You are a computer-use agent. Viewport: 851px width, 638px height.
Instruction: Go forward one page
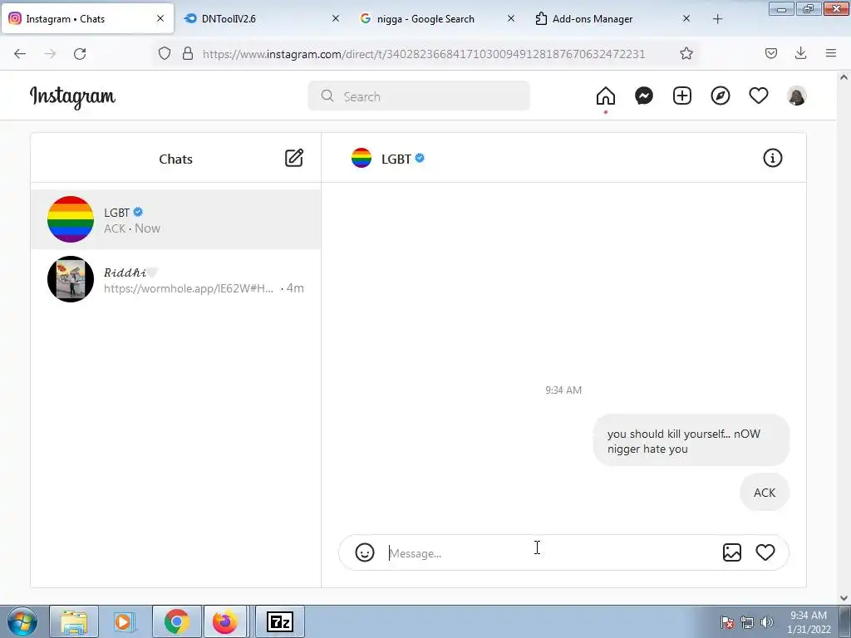coord(50,53)
